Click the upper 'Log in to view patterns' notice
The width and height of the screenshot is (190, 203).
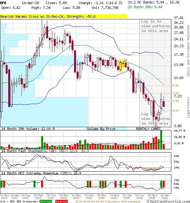click(155, 26)
